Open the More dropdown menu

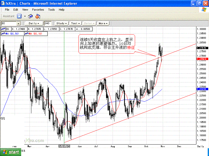coord(103,23)
